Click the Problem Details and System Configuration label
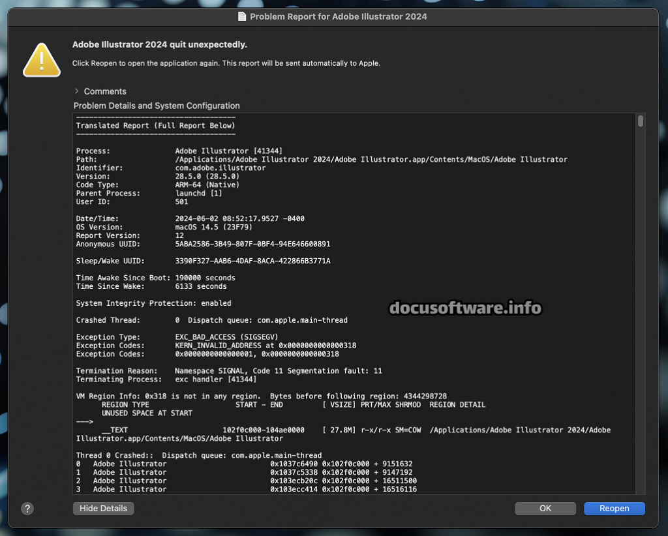 point(157,106)
